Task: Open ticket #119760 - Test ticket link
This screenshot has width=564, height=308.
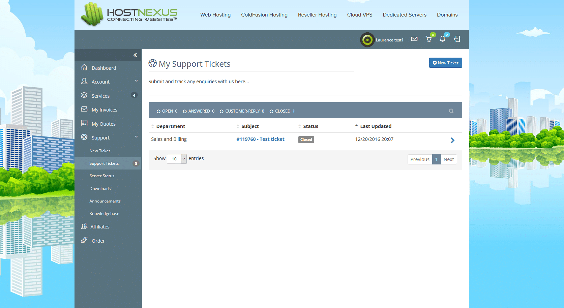Action: coord(260,139)
